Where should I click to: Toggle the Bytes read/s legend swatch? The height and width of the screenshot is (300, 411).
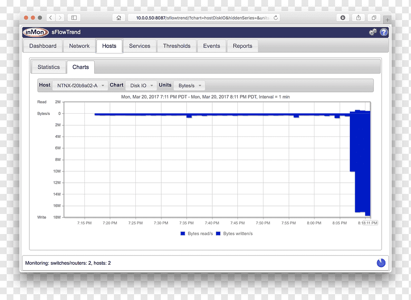[x=183, y=234]
